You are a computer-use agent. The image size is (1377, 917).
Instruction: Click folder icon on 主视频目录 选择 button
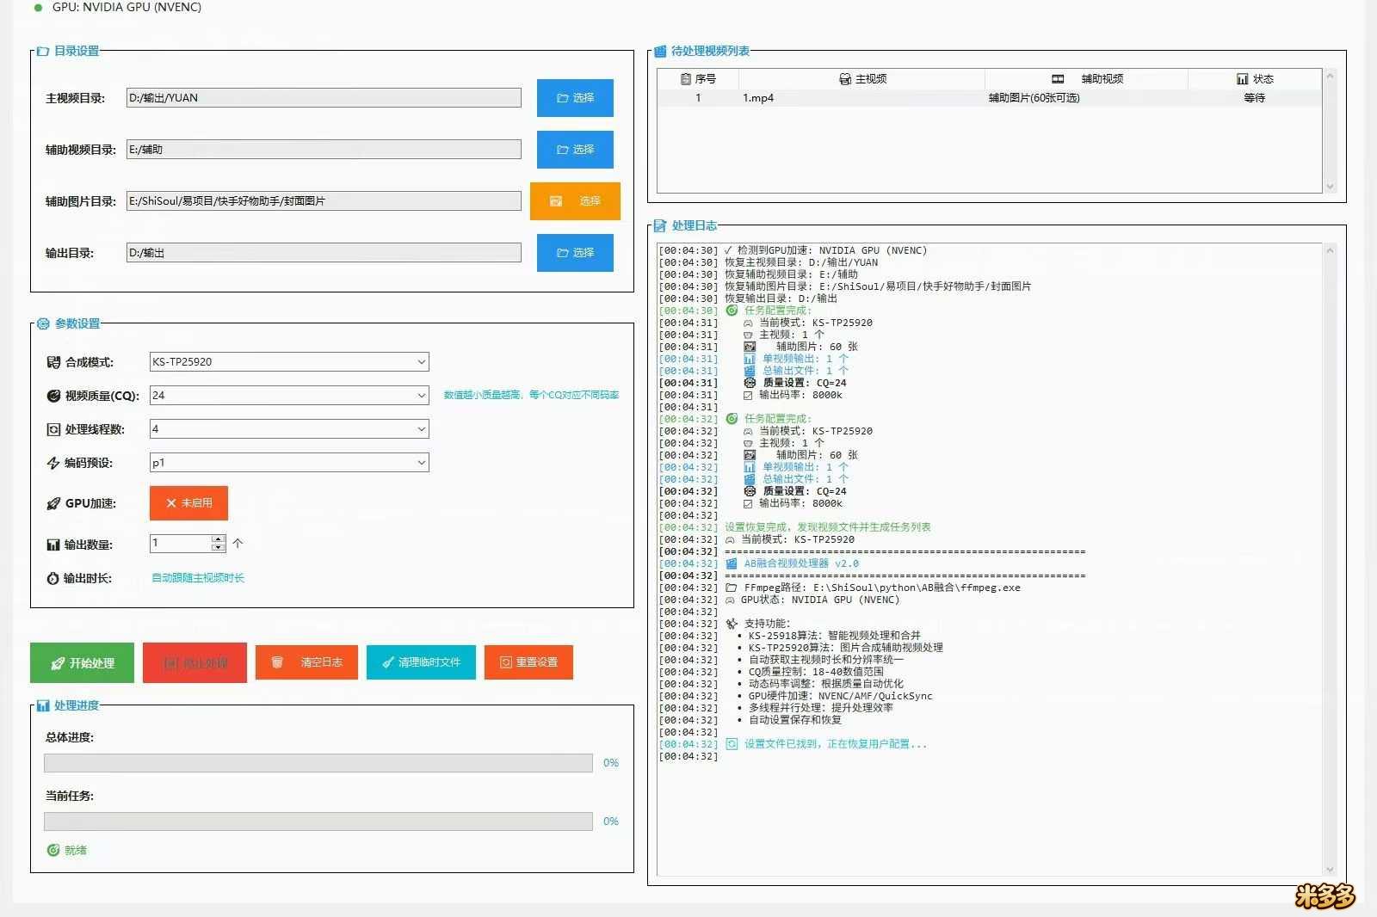(562, 98)
